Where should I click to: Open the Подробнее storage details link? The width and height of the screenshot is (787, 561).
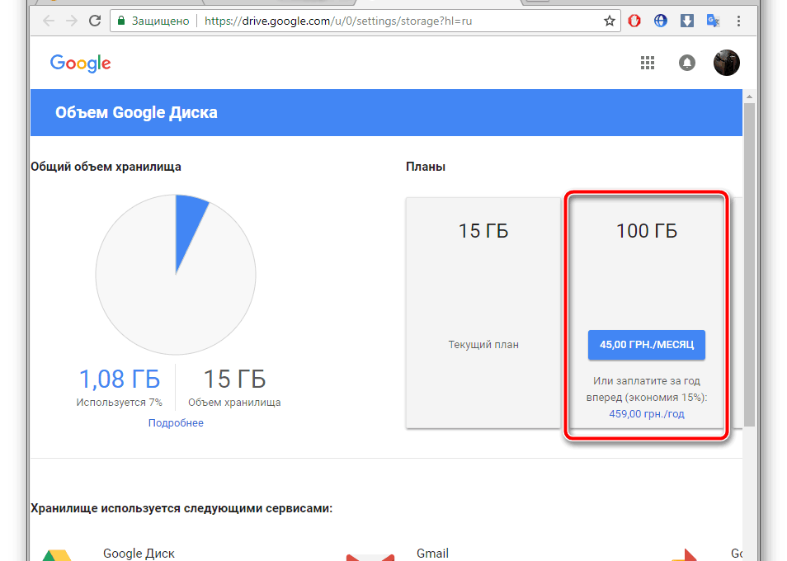tap(176, 423)
